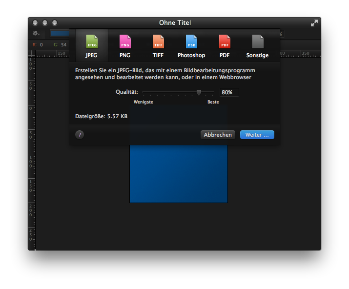
Task: Click the Weiter … button
Action: [257, 135]
